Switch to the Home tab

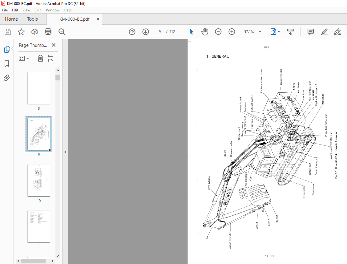pyautogui.click(x=11, y=19)
